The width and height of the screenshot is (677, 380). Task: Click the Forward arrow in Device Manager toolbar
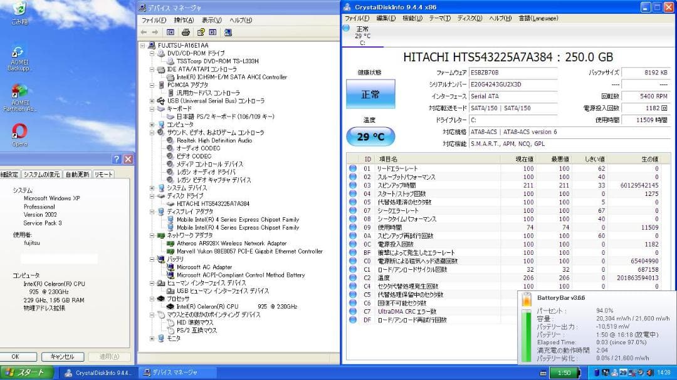pyautogui.click(x=155, y=33)
